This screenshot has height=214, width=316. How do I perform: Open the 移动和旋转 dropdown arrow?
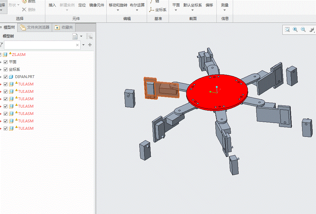[118, 10]
